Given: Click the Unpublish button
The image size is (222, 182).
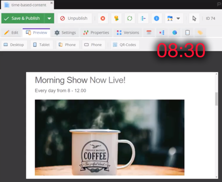Looking at the screenshot, I should (x=74, y=19).
